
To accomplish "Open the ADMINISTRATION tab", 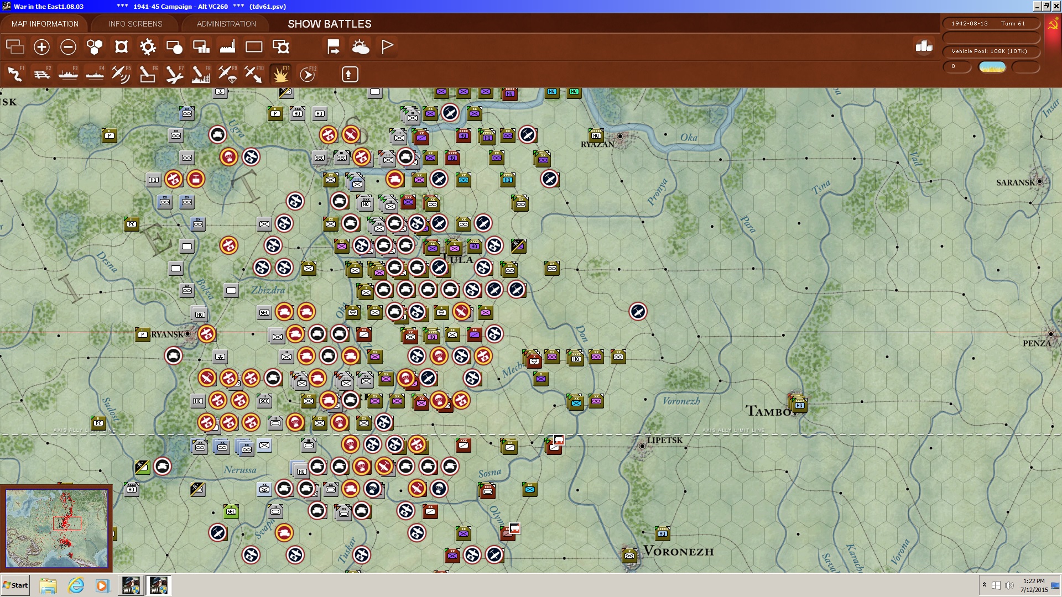I will pyautogui.click(x=226, y=24).
